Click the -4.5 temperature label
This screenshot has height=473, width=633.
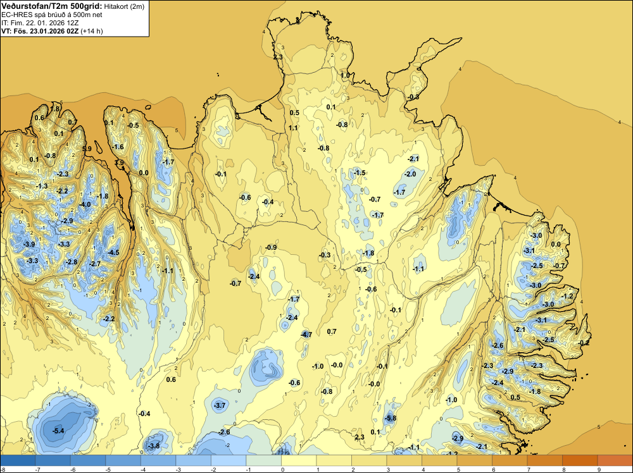pyautogui.click(x=113, y=252)
